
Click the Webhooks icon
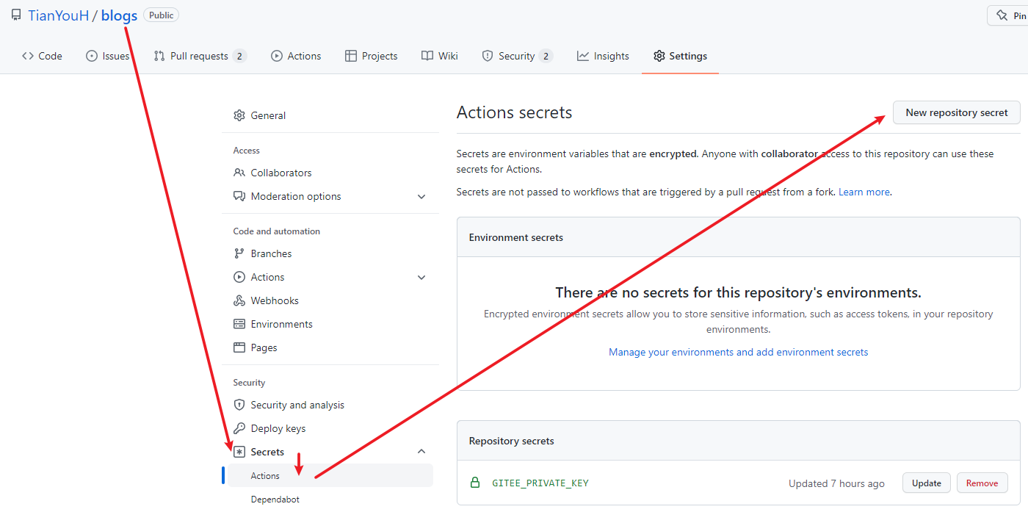point(239,300)
